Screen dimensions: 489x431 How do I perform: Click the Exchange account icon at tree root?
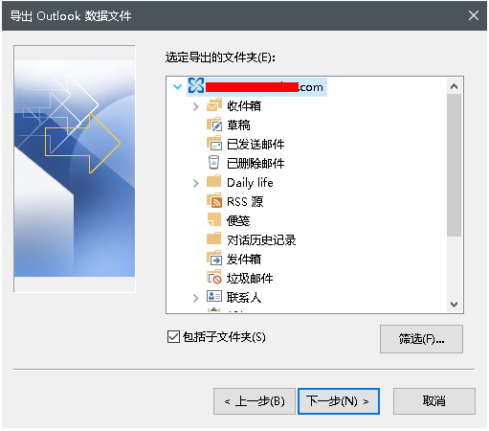coord(195,86)
